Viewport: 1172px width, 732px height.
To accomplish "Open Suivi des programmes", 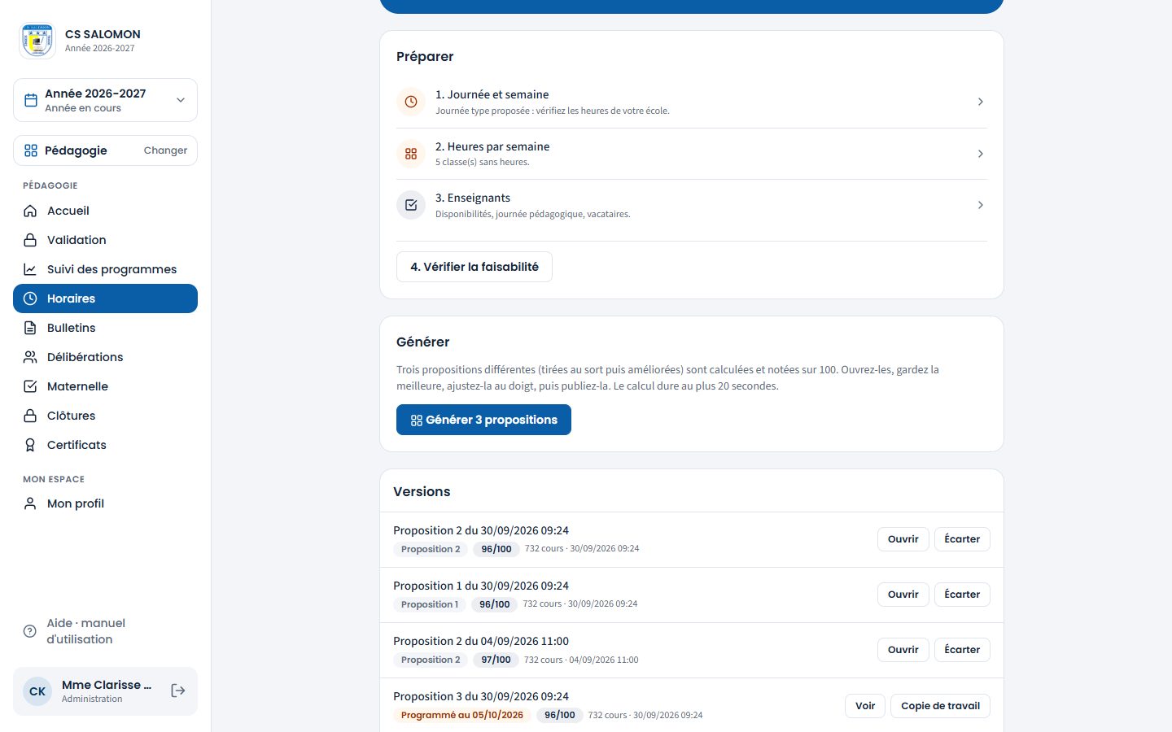I will pos(105,269).
